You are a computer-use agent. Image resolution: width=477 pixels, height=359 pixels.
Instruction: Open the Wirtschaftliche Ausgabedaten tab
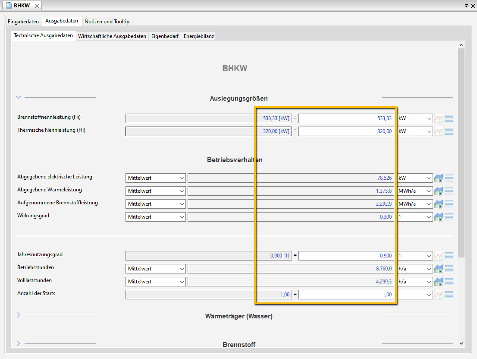point(112,36)
